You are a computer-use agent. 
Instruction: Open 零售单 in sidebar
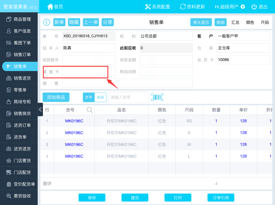(19, 90)
